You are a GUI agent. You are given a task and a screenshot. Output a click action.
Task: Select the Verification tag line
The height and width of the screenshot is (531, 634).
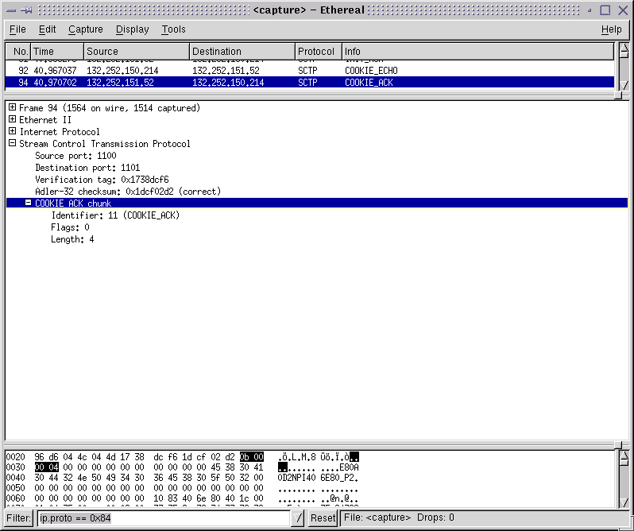[x=102, y=180]
